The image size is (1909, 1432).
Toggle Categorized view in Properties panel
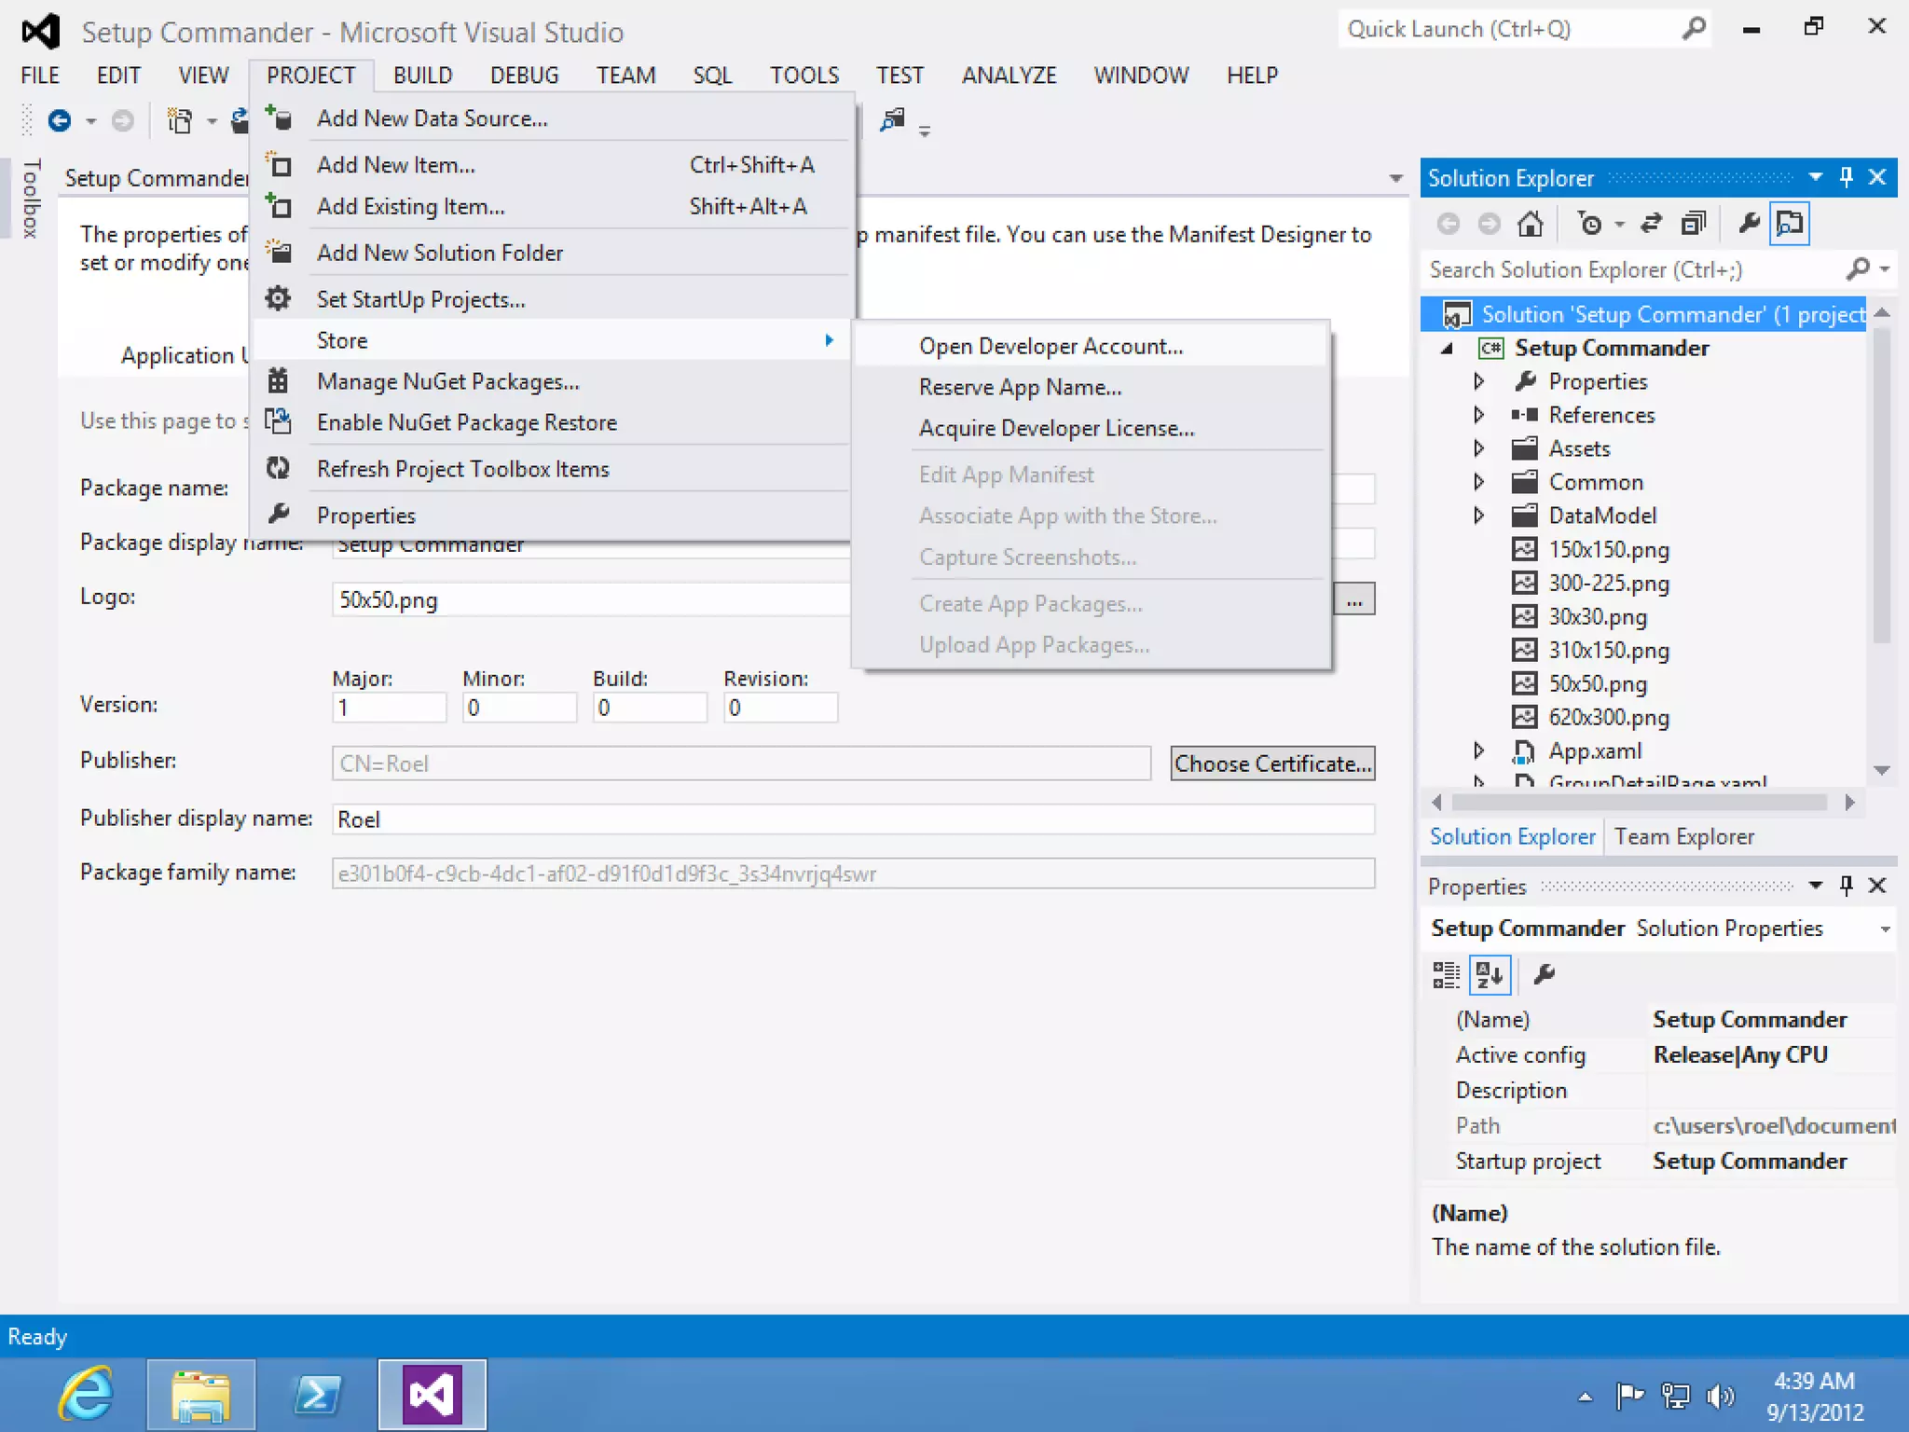pos(1446,975)
